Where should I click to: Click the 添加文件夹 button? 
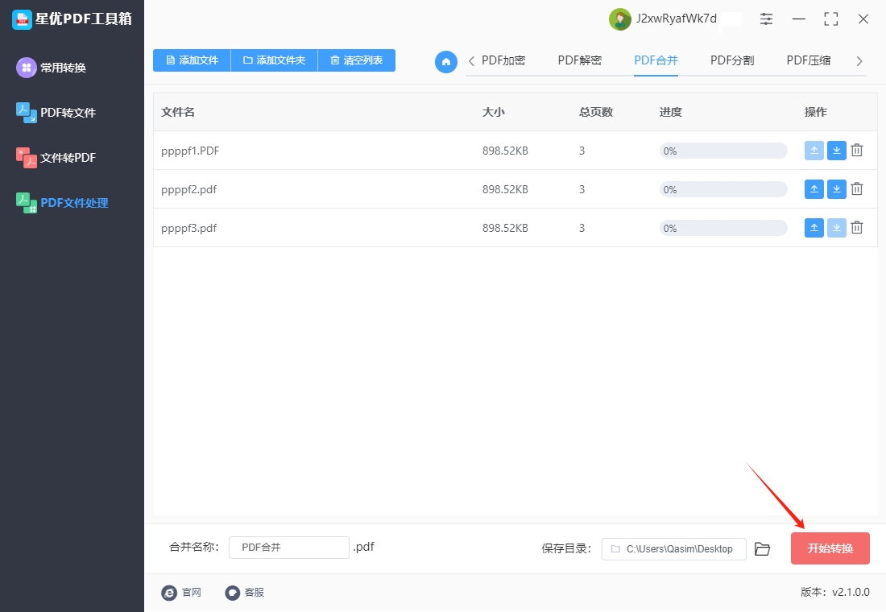pyautogui.click(x=274, y=60)
